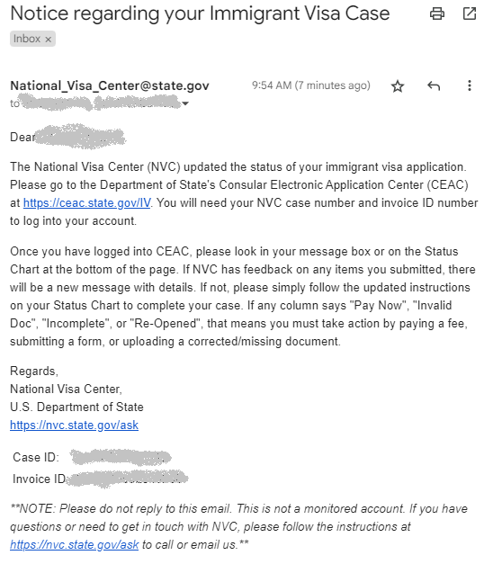Click the Case ID label
This screenshot has width=493, height=564.
tap(36, 457)
